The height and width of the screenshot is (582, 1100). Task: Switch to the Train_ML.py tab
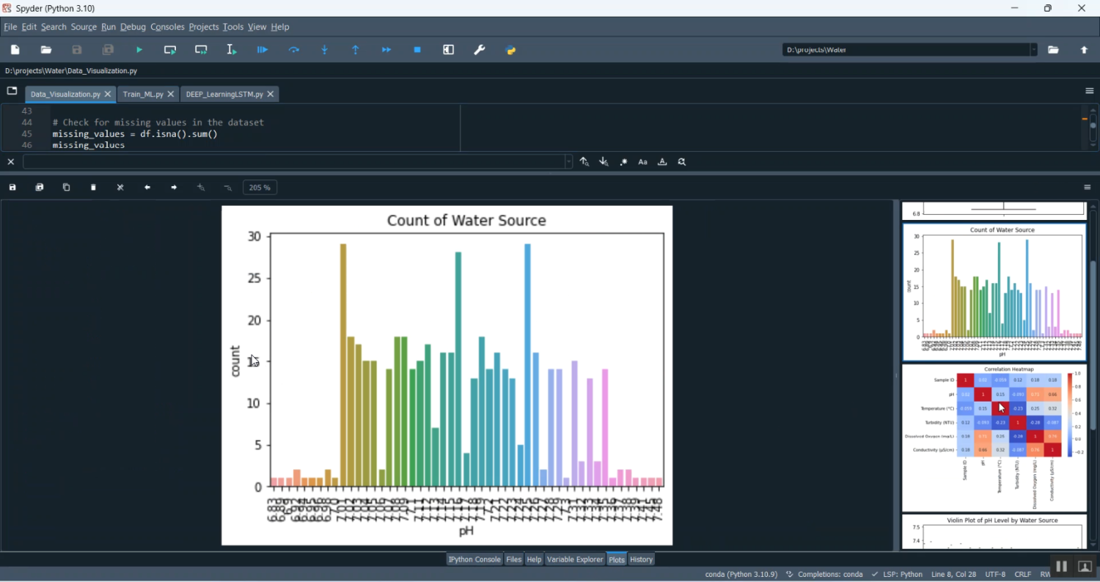pyautogui.click(x=143, y=95)
